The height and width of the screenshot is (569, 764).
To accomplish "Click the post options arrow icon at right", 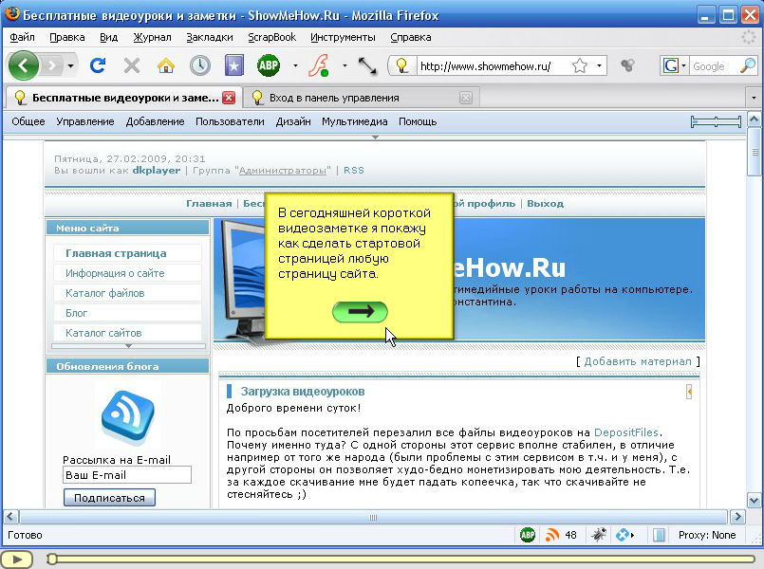I will tap(689, 392).
